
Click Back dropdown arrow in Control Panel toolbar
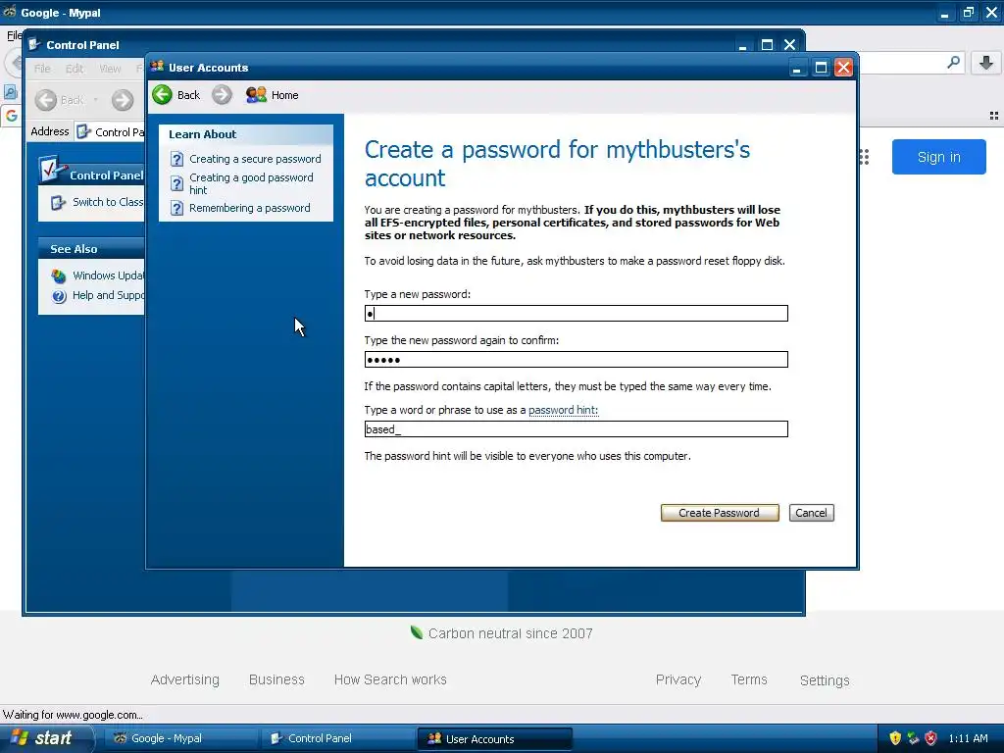pos(96,100)
